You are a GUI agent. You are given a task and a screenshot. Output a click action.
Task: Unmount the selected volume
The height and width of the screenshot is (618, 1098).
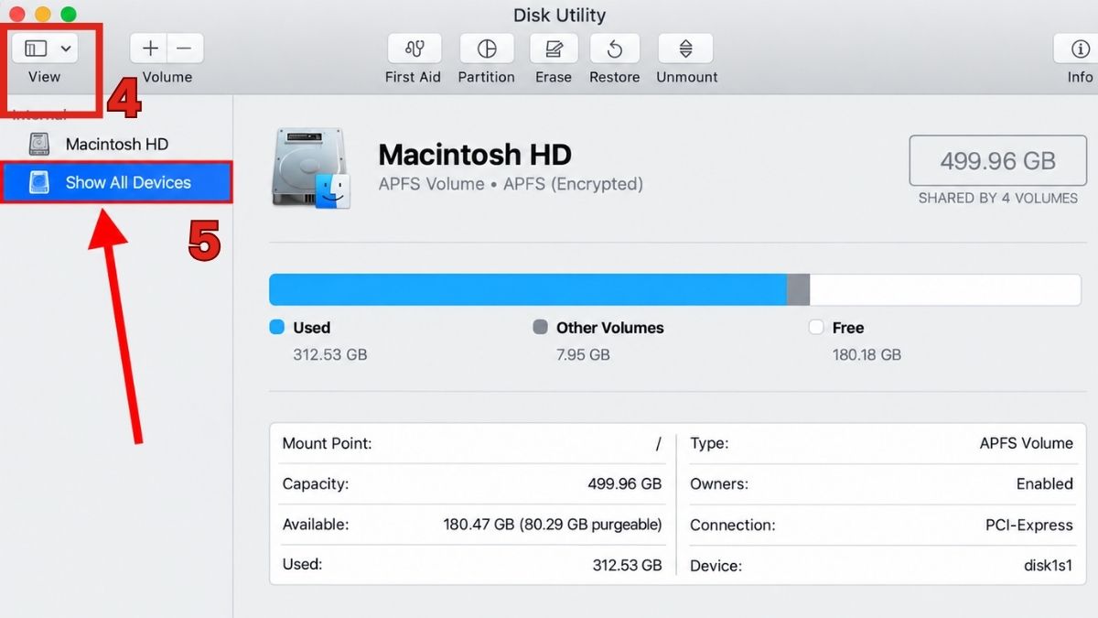[x=686, y=49]
